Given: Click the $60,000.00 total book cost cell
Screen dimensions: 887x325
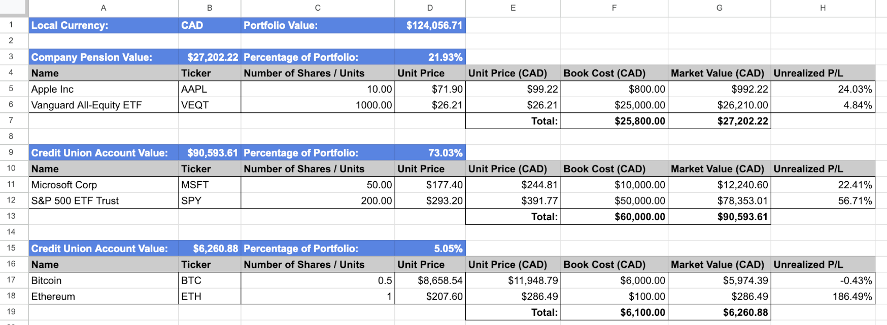Looking at the screenshot, I should click(614, 217).
